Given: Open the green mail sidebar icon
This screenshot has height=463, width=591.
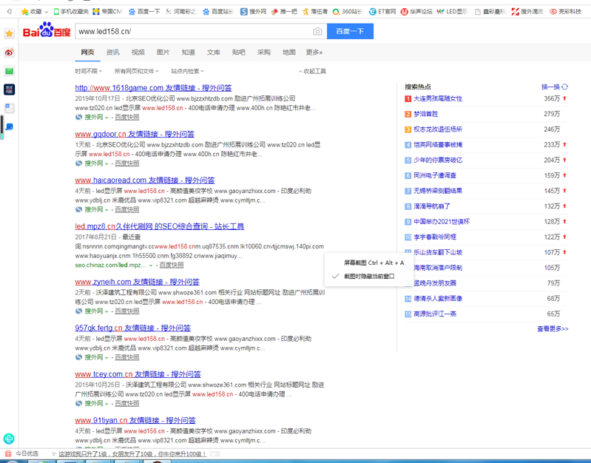Looking at the screenshot, I should pos(10,71).
